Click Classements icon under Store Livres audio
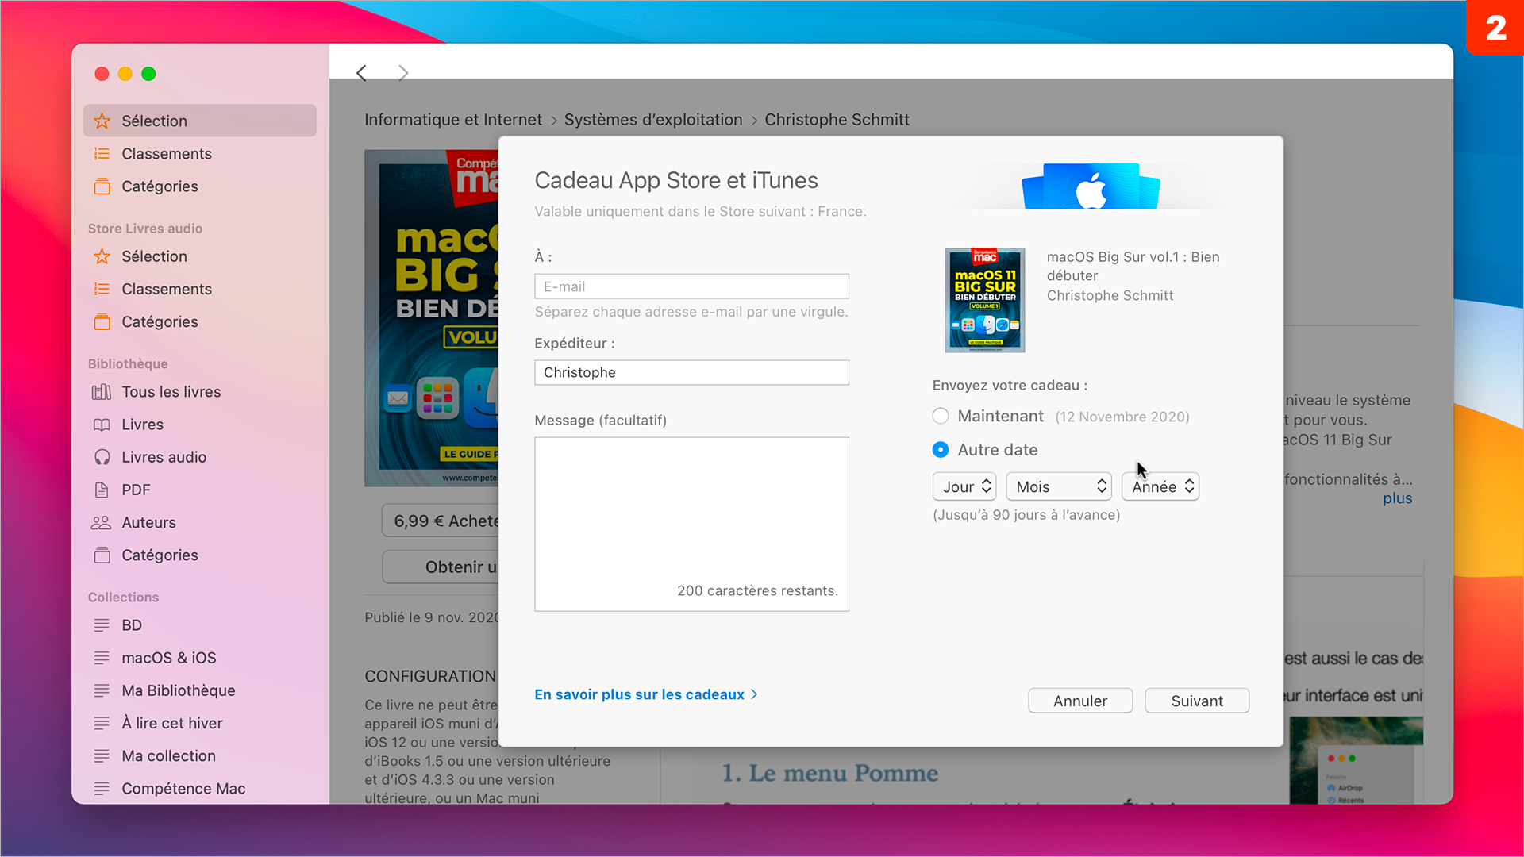Viewport: 1524px width, 857px height. coord(102,289)
